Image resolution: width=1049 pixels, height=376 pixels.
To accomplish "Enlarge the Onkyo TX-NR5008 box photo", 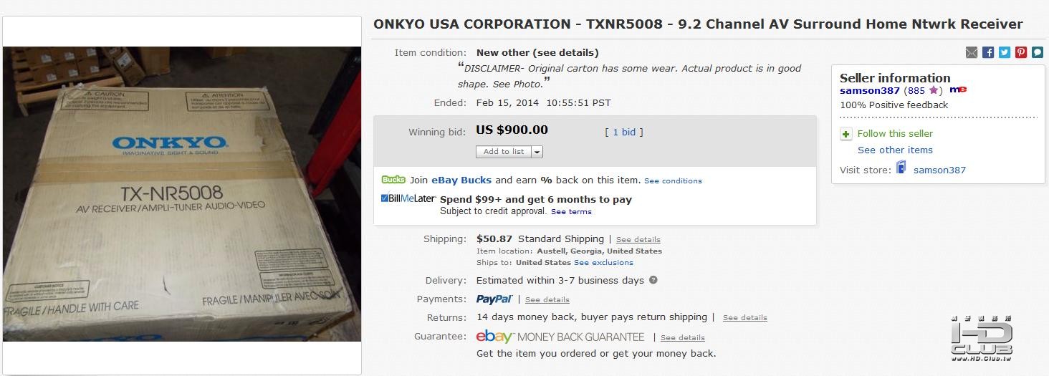I will pos(182,193).
